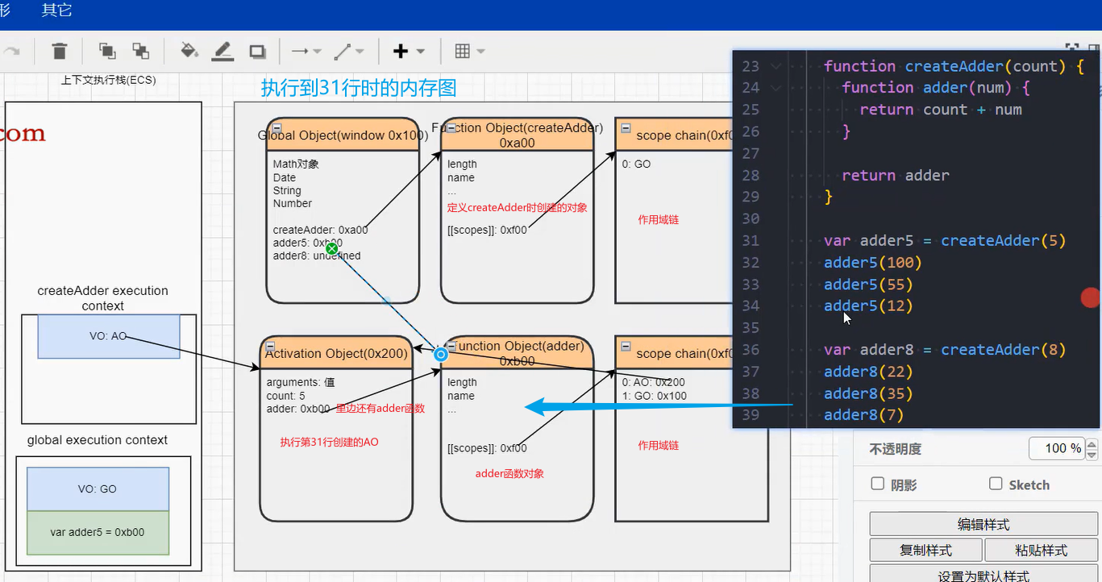Open the plus insert dropdown
The image size is (1102, 582).
408,51
